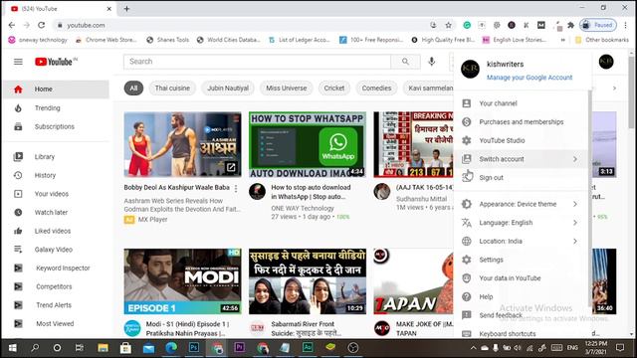Click the MX Player advertiser link
Screen dimensions: 637x358
152,220
